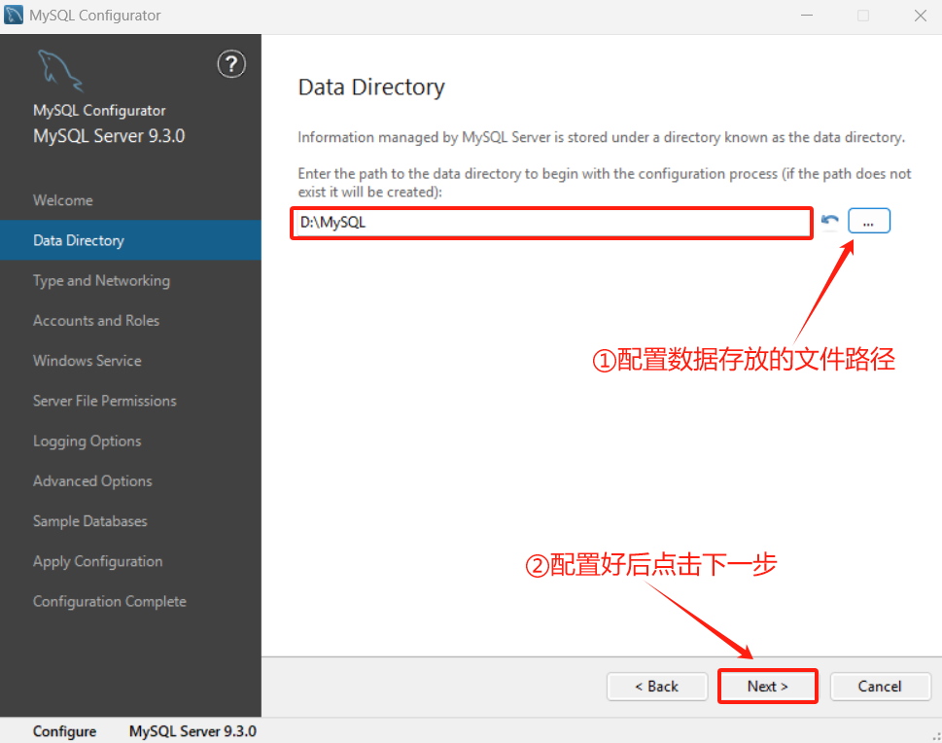
Task: Click the data directory path input field
Action: coord(552,223)
